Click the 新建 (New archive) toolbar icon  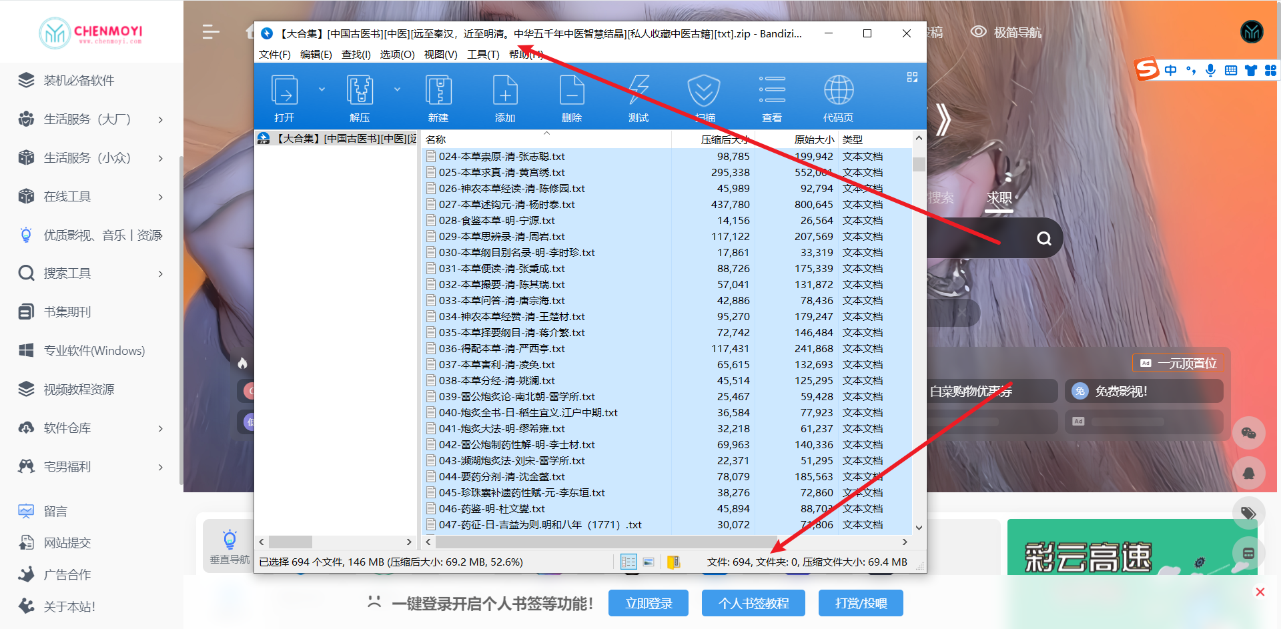click(438, 97)
